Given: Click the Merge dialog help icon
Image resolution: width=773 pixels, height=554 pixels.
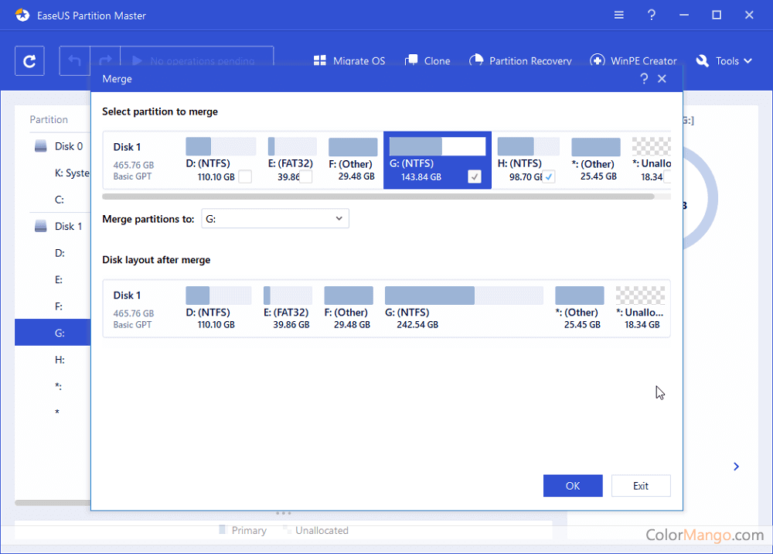Looking at the screenshot, I should 644,79.
